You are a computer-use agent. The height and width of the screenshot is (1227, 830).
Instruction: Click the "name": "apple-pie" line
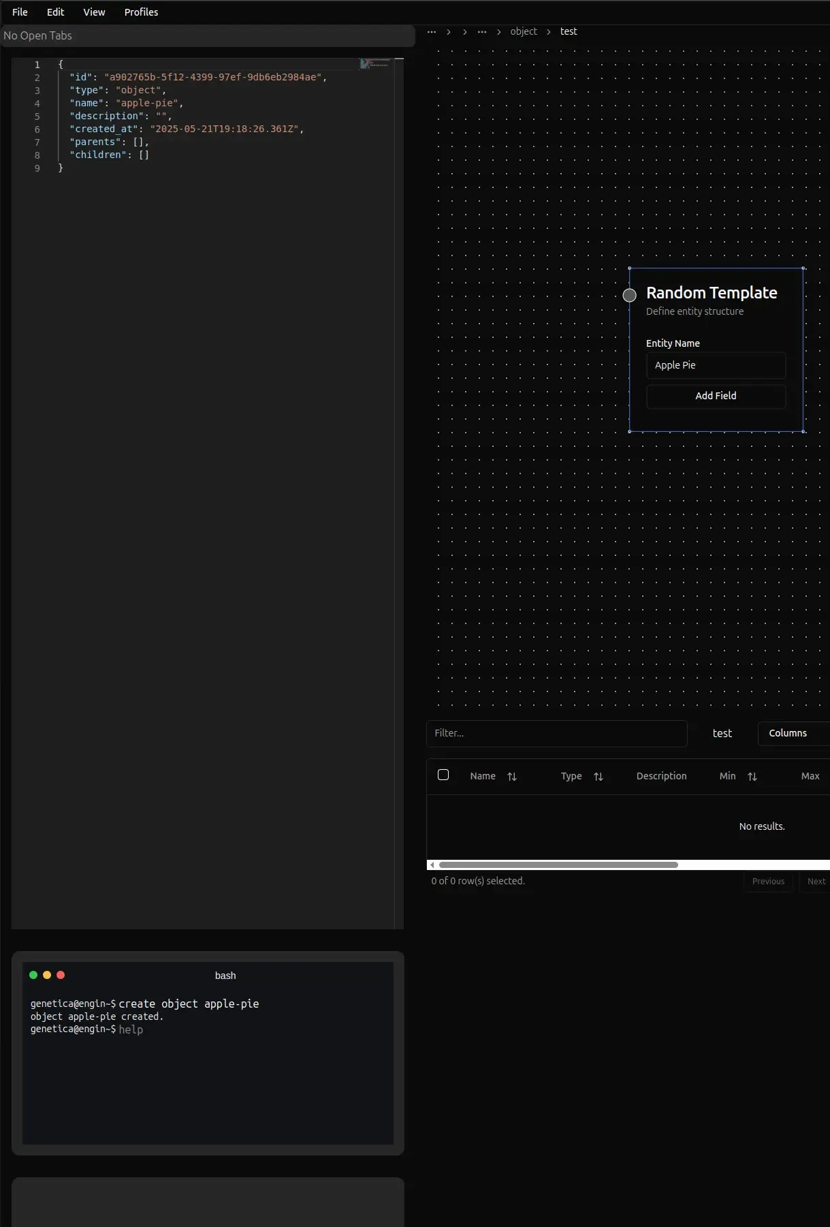(x=127, y=104)
